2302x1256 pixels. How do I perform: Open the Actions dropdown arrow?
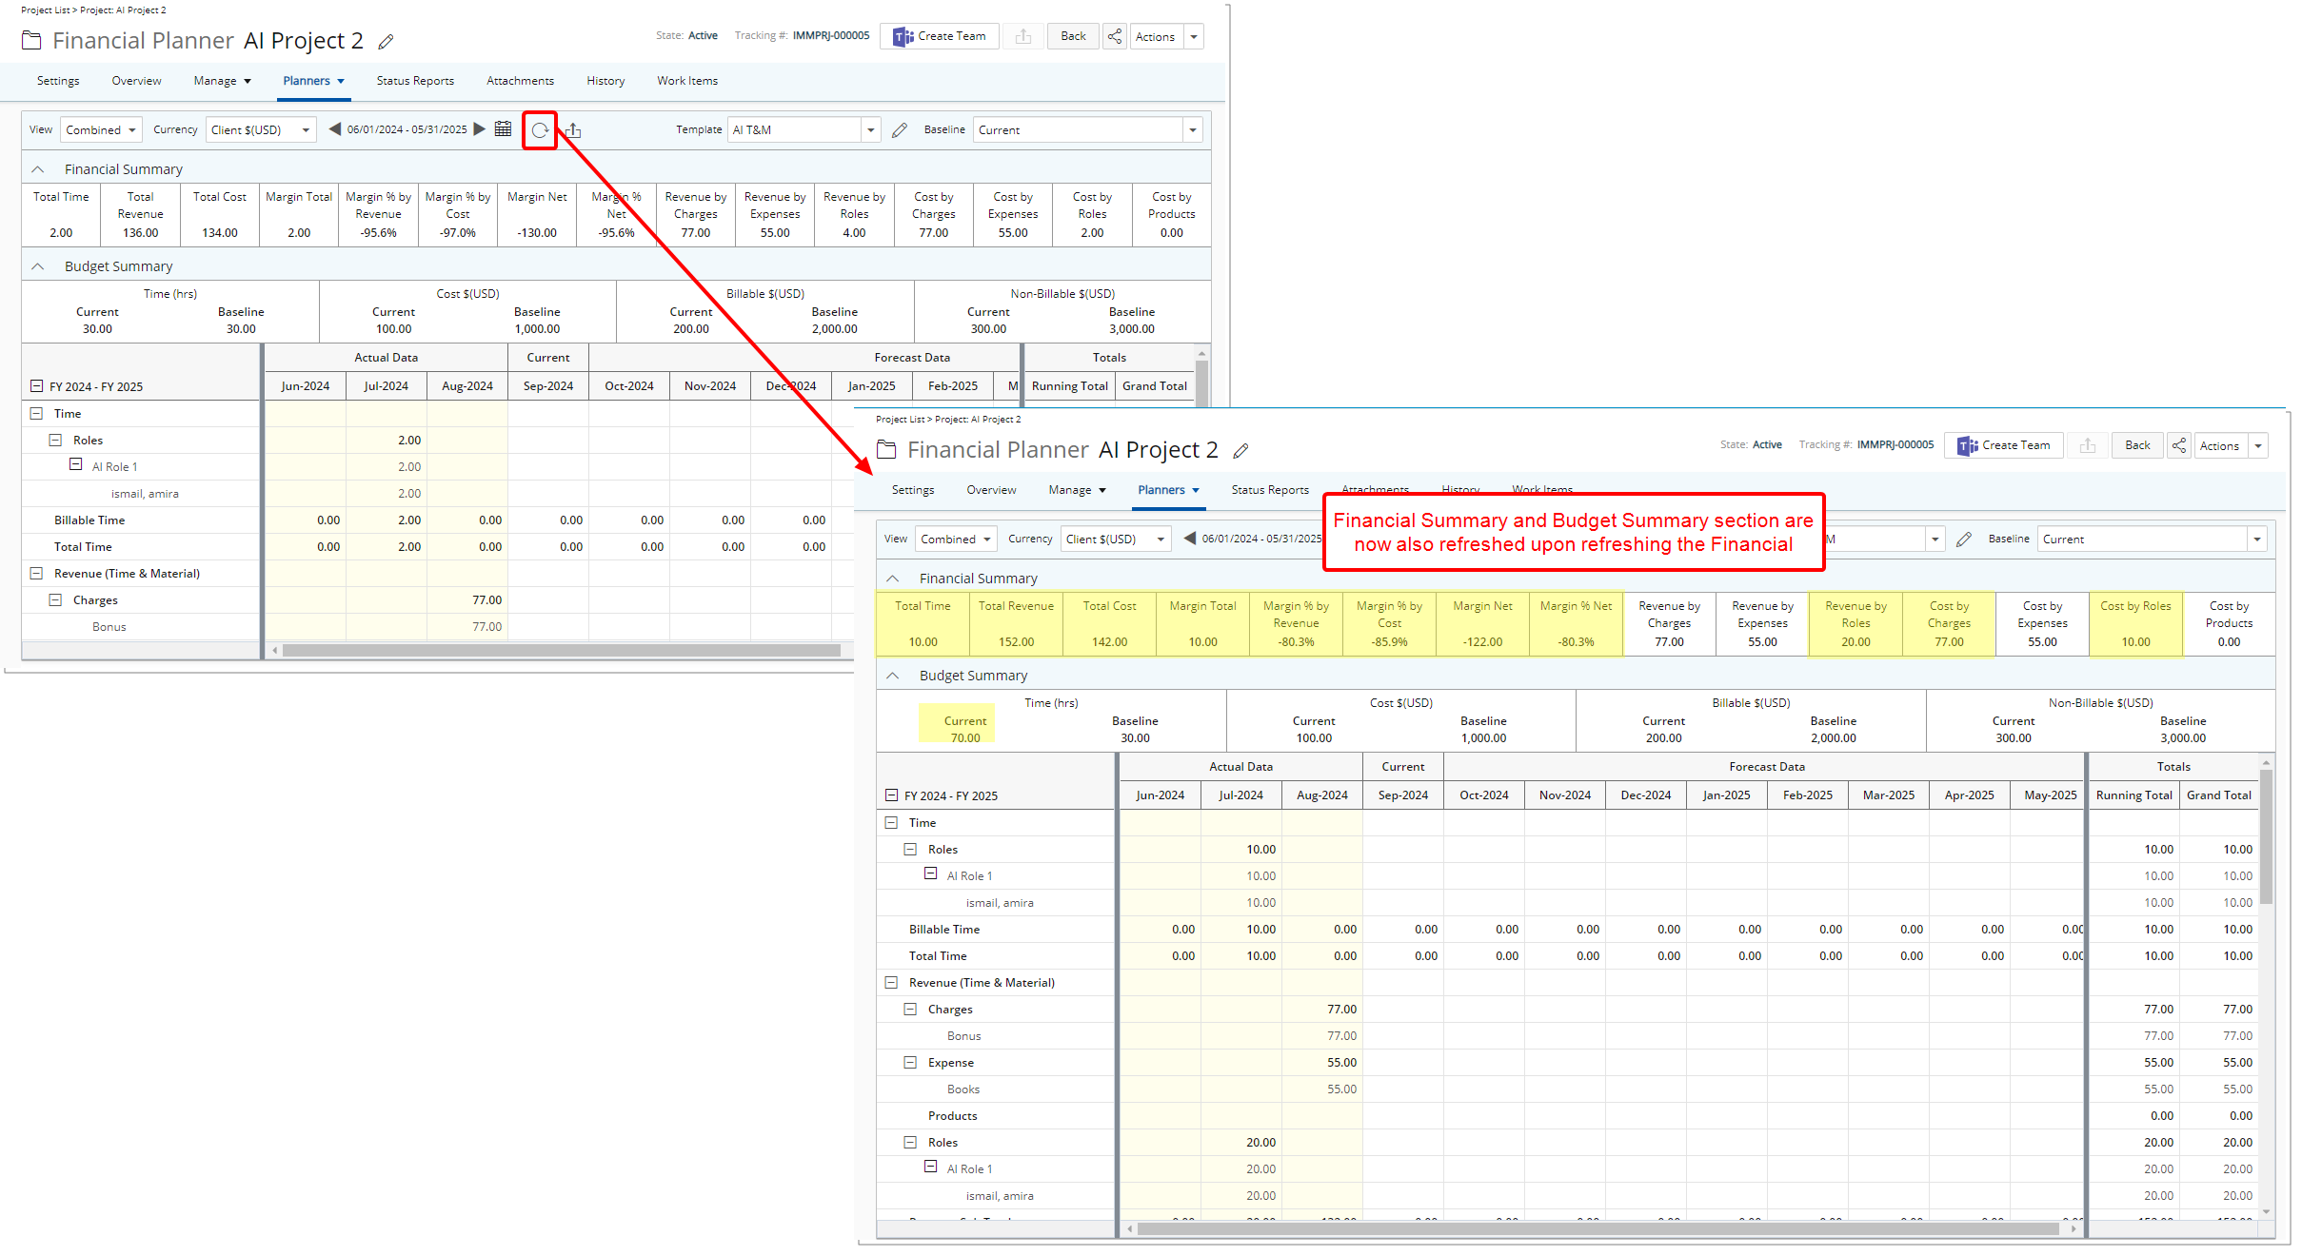[1194, 36]
